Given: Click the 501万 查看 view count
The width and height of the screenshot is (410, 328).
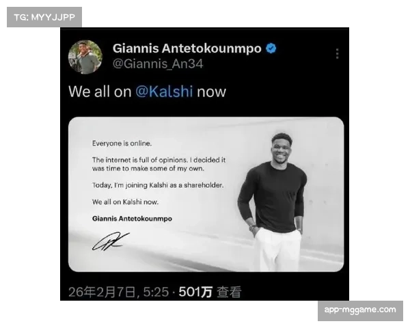Looking at the screenshot, I should pyautogui.click(x=210, y=292).
